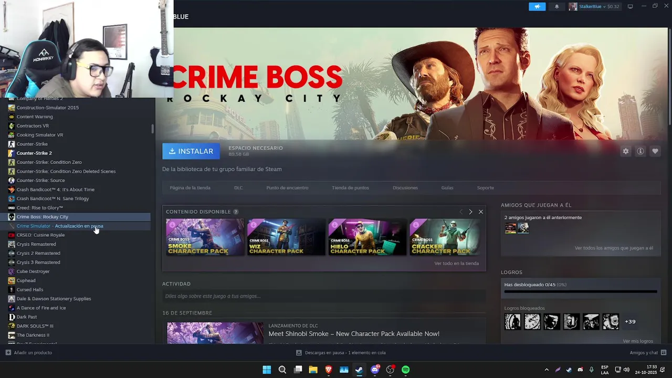Open Shinobi Smoke news thumbnail
The width and height of the screenshot is (672, 378).
[x=215, y=333]
